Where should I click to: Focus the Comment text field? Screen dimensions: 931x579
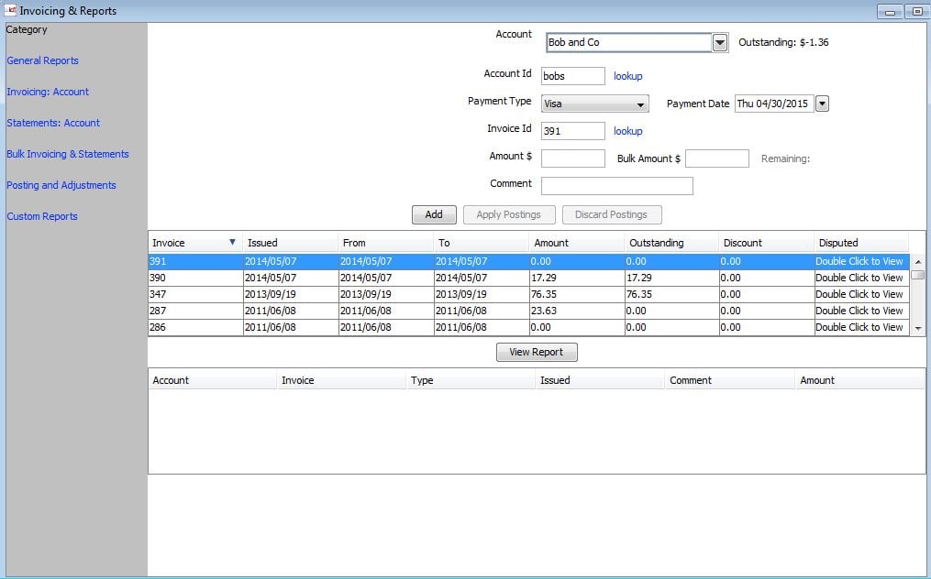pos(616,186)
